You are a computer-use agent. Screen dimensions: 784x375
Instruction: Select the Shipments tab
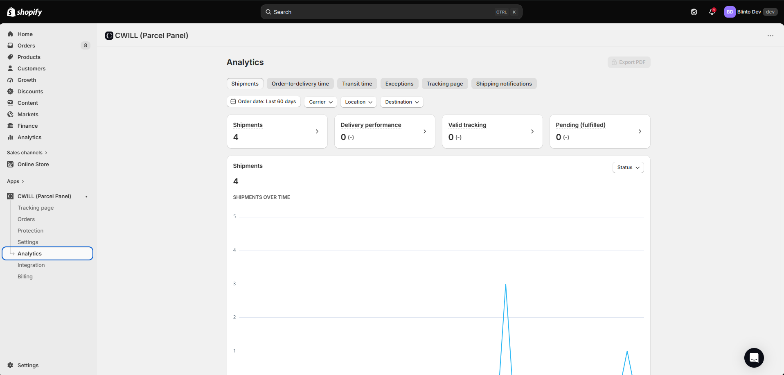(x=245, y=84)
